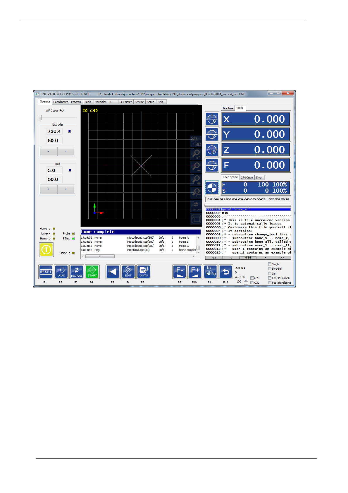Open the Help tab

(161, 102)
